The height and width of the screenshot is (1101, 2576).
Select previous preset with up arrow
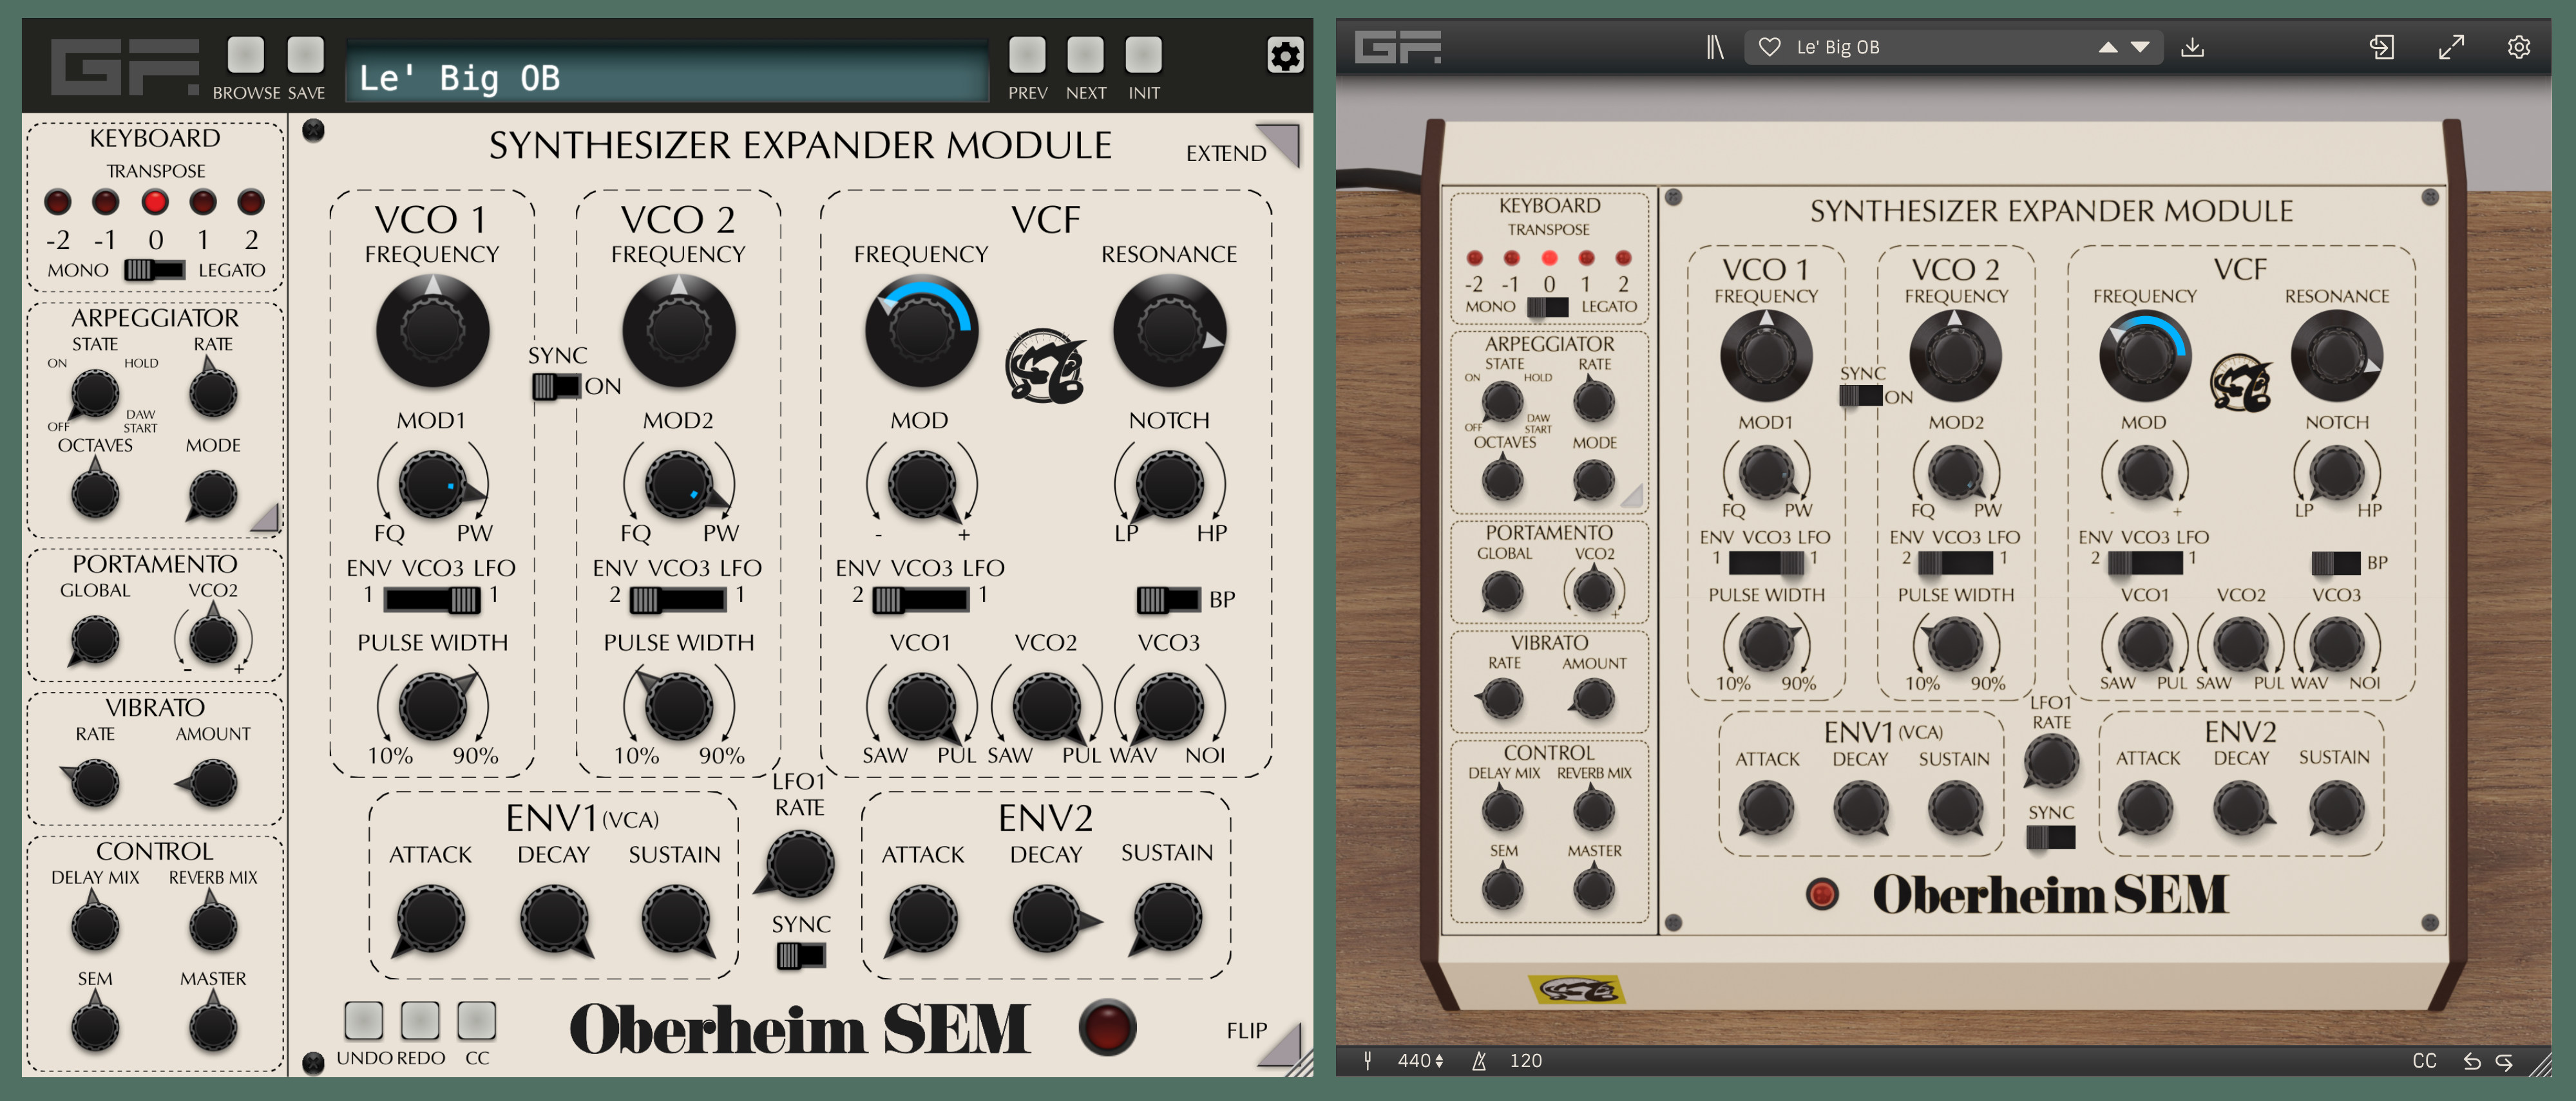tap(2108, 47)
